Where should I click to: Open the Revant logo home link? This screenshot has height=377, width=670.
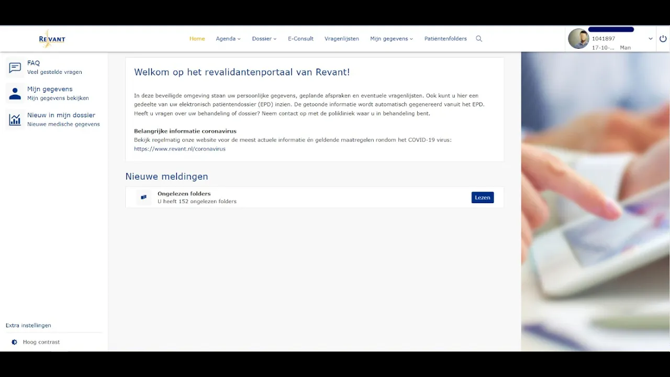[52, 39]
